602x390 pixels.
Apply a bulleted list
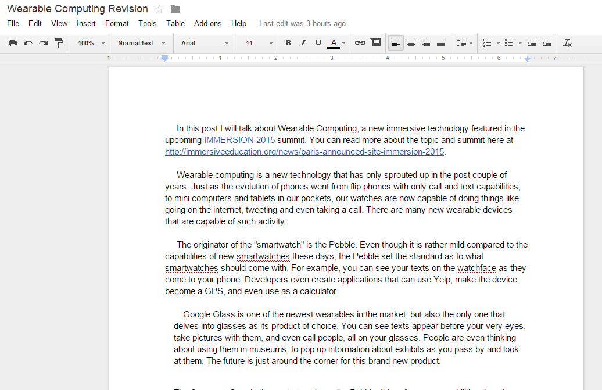(x=509, y=43)
